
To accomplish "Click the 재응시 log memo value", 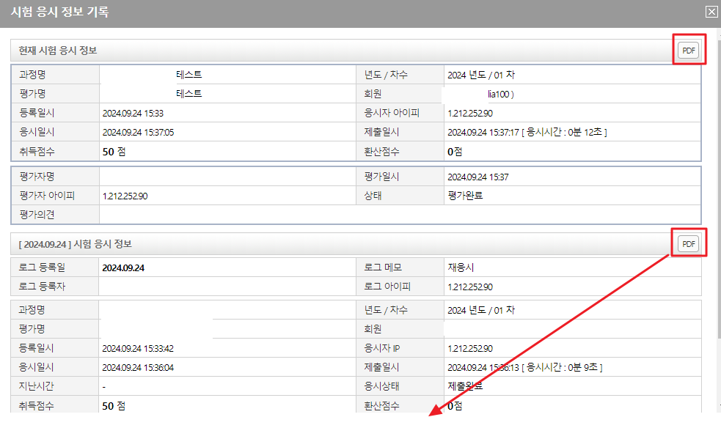I will click(x=461, y=267).
